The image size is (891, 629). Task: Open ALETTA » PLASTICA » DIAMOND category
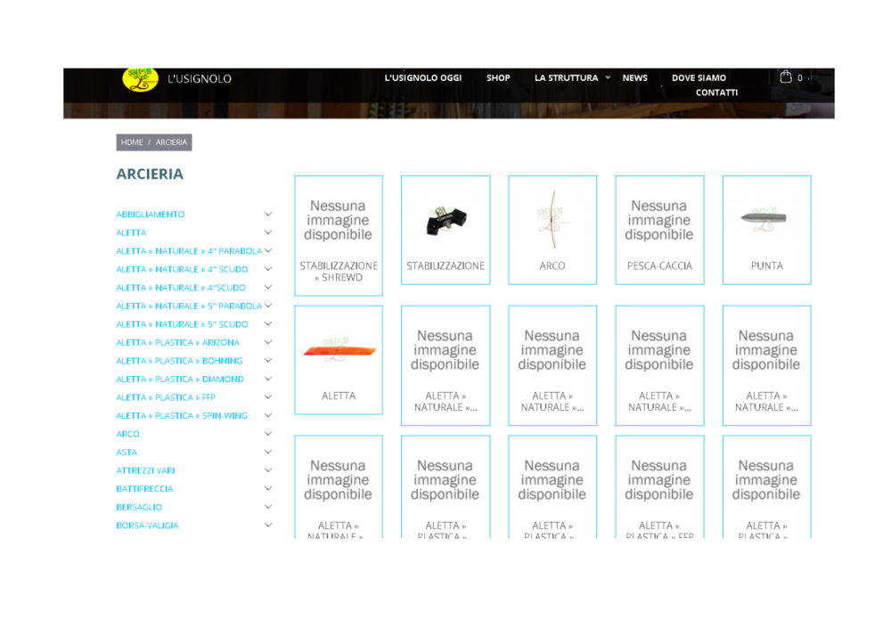coord(180,379)
